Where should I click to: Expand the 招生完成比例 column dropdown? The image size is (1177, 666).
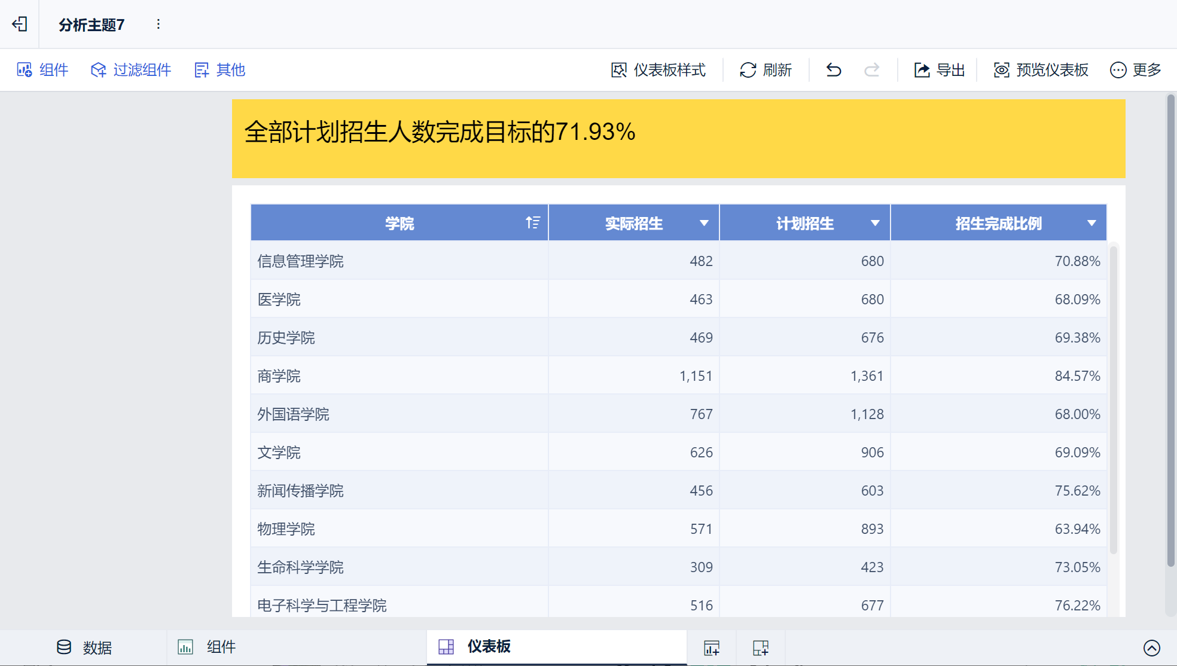click(1091, 223)
